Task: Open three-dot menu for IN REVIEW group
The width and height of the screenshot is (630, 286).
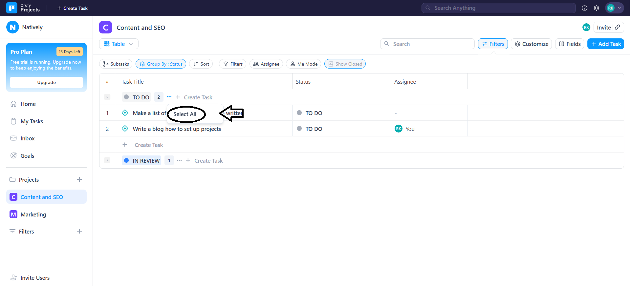Action: click(x=179, y=160)
